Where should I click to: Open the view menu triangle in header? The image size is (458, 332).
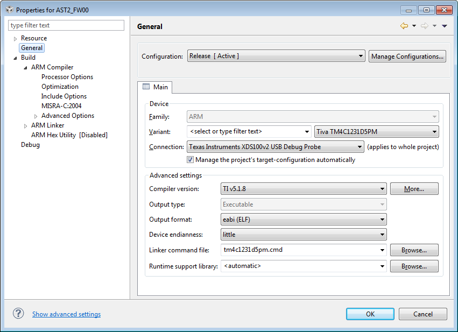point(444,26)
